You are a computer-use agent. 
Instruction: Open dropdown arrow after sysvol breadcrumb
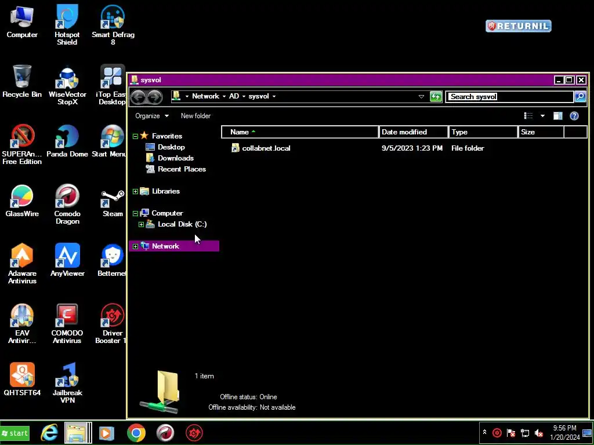coord(274,97)
